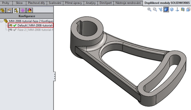Click the plane with normal arrow icon

(x=177, y=9)
